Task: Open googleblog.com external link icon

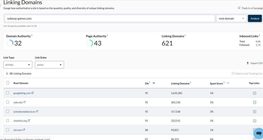Action: (33, 93)
